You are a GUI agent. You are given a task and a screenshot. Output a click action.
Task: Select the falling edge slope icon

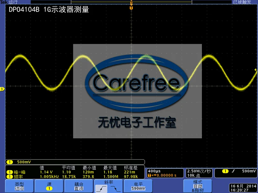tap(116, 189)
